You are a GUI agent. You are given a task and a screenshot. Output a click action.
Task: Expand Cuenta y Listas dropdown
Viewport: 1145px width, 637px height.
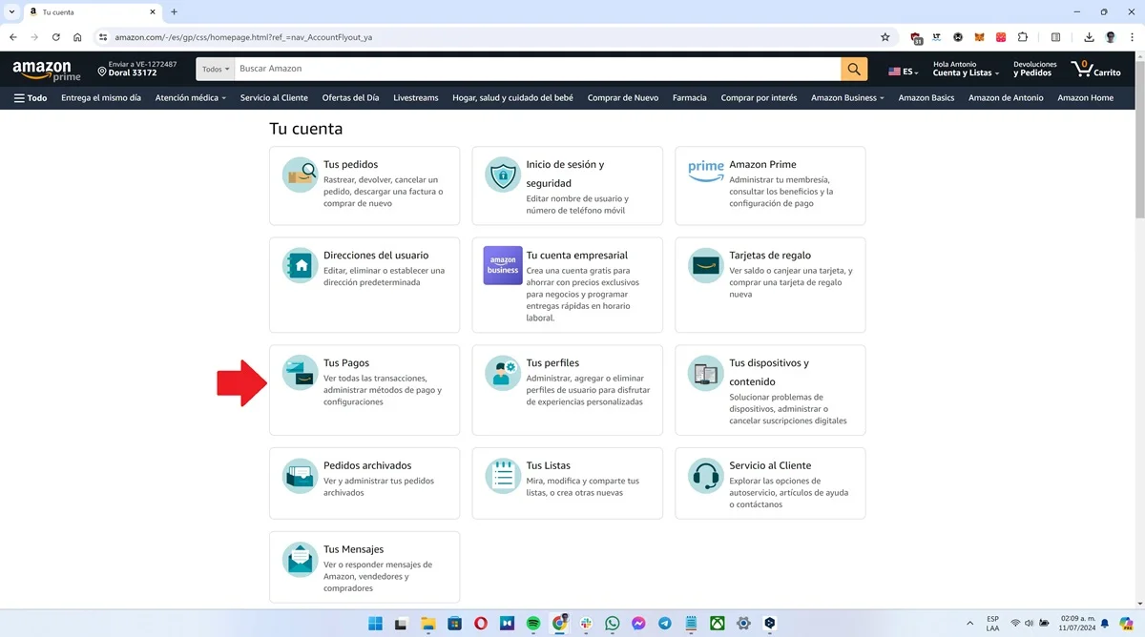click(x=966, y=72)
